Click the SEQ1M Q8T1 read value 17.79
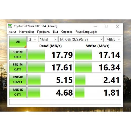The image size is (131, 131). click(51, 54)
